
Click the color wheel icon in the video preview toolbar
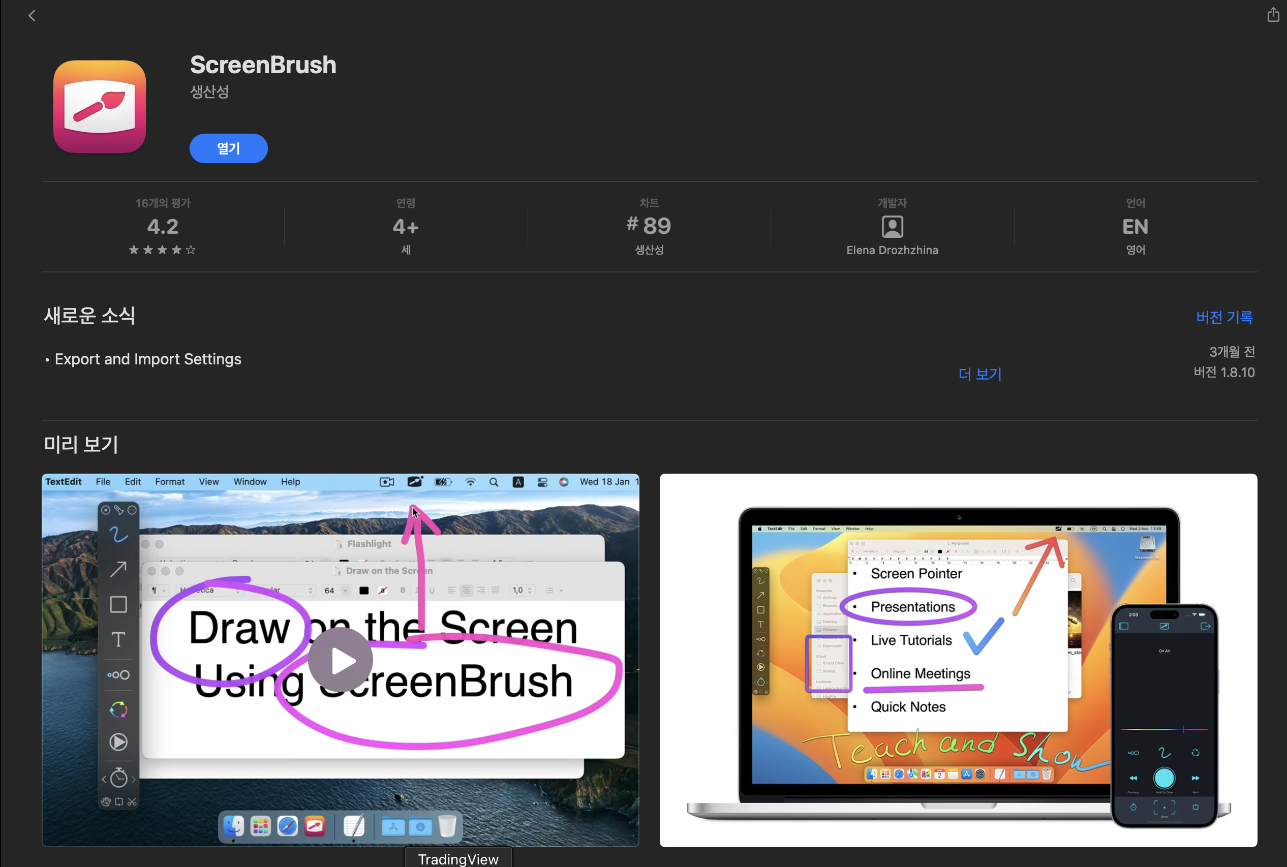point(118,709)
